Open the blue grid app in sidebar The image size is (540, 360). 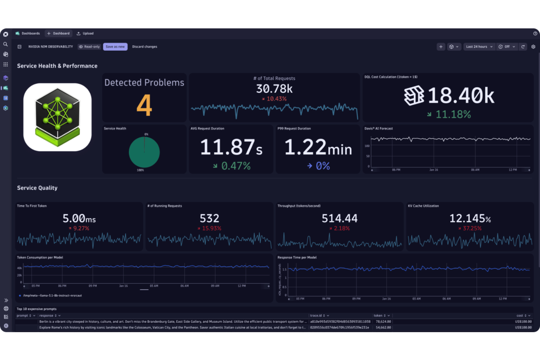tap(5, 98)
